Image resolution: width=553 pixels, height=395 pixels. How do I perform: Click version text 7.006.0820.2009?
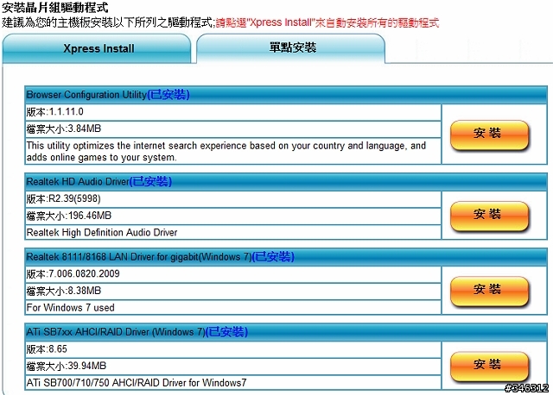(x=84, y=274)
